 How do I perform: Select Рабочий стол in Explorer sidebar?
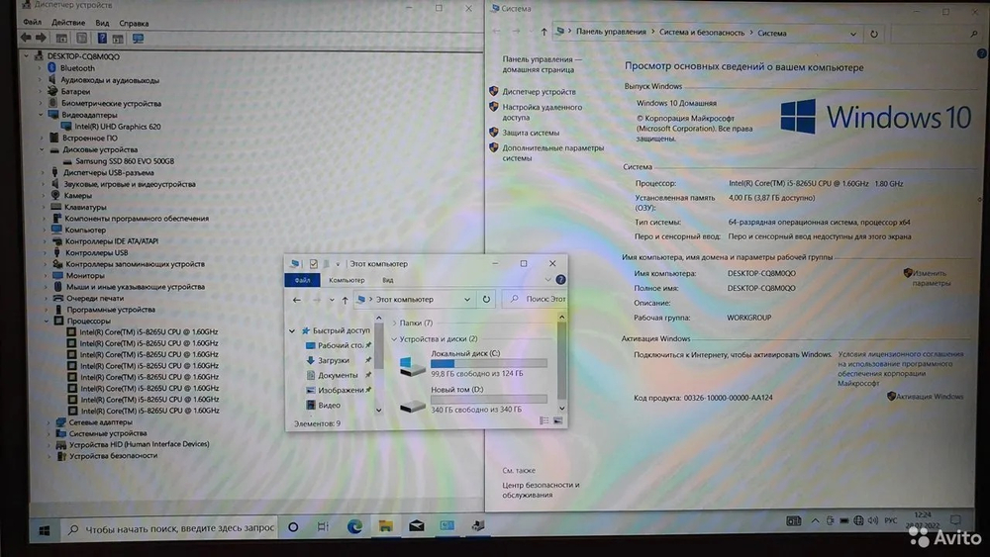tap(341, 345)
